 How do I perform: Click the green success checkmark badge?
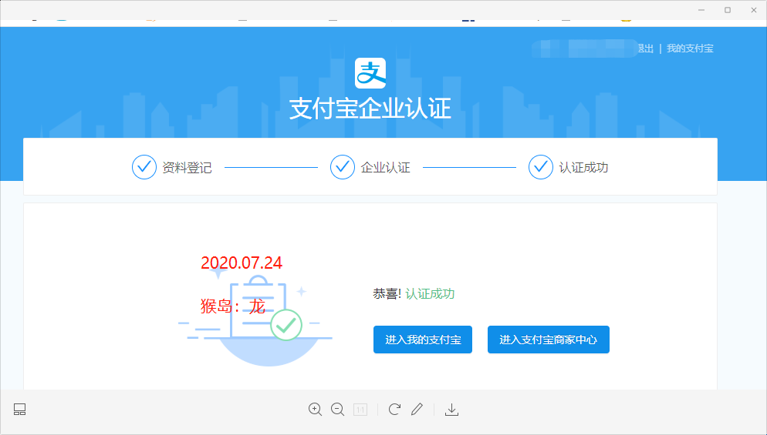pyautogui.click(x=286, y=325)
